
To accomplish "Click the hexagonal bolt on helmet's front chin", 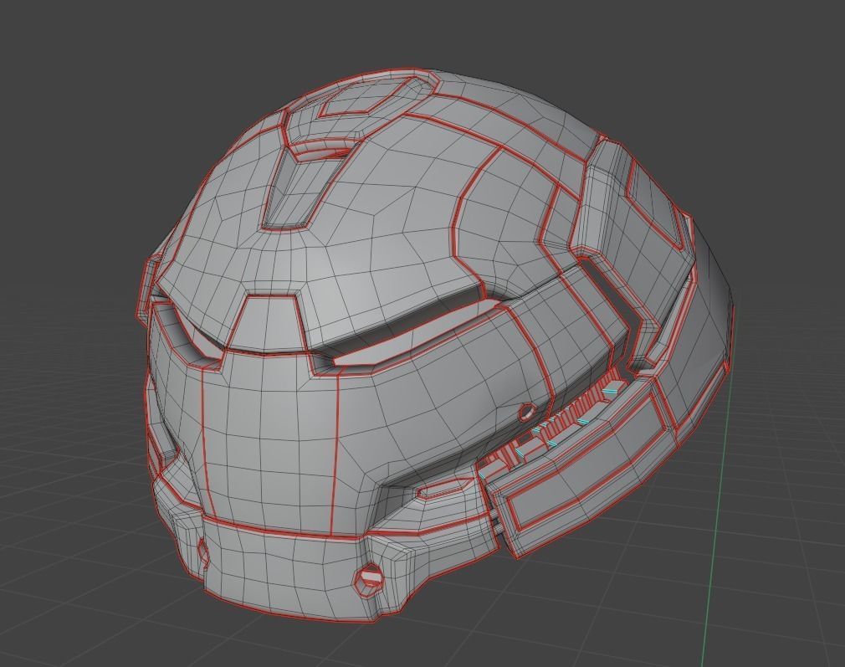I will (x=369, y=581).
